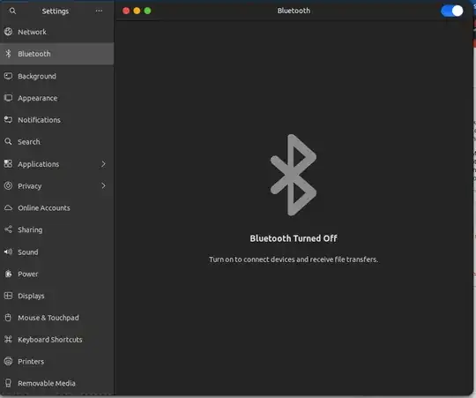
Task: Click the Power icon
Action: point(9,274)
